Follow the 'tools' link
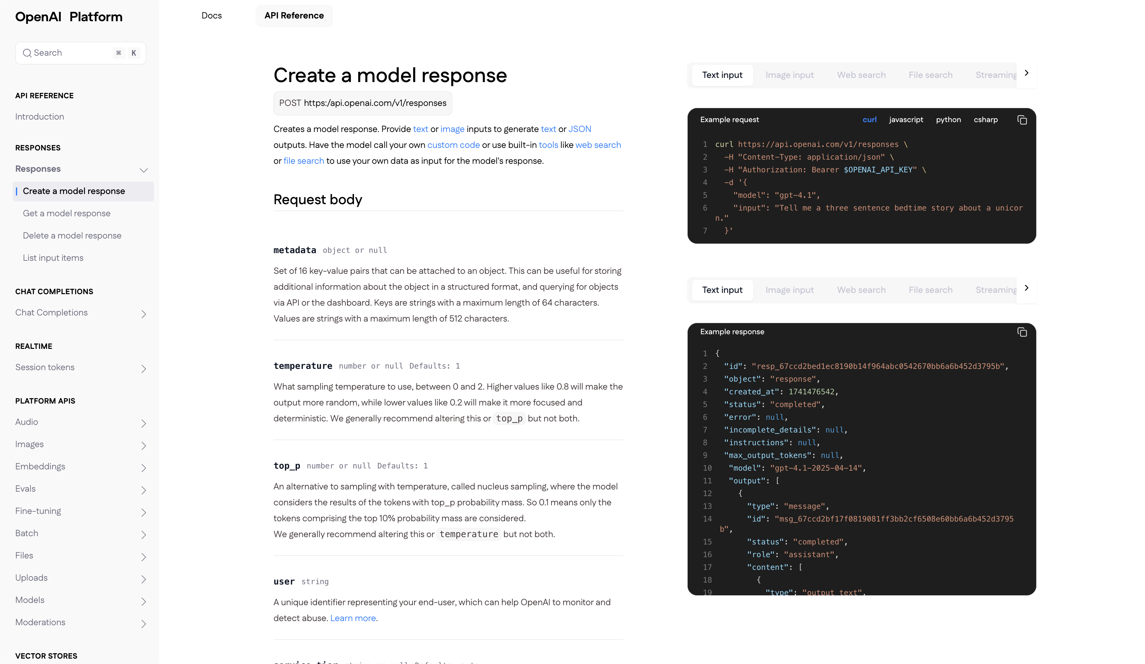 (548, 145)
